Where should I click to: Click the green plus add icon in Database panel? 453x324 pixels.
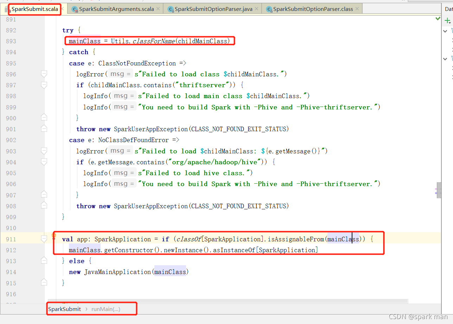pyautogui.click(x=448, y=21)
